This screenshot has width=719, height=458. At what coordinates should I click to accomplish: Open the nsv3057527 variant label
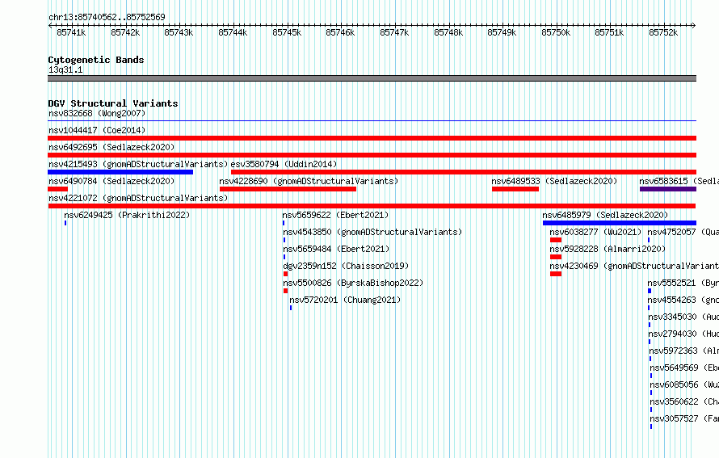tap(684, 418)
